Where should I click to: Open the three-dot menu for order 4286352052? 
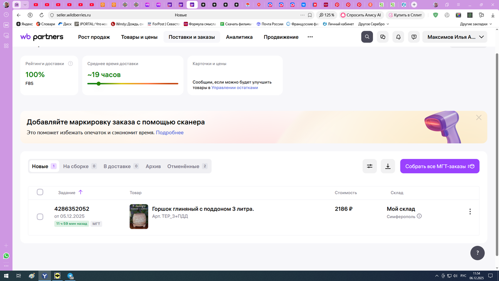pyautogui.click(x=470, y=211)
